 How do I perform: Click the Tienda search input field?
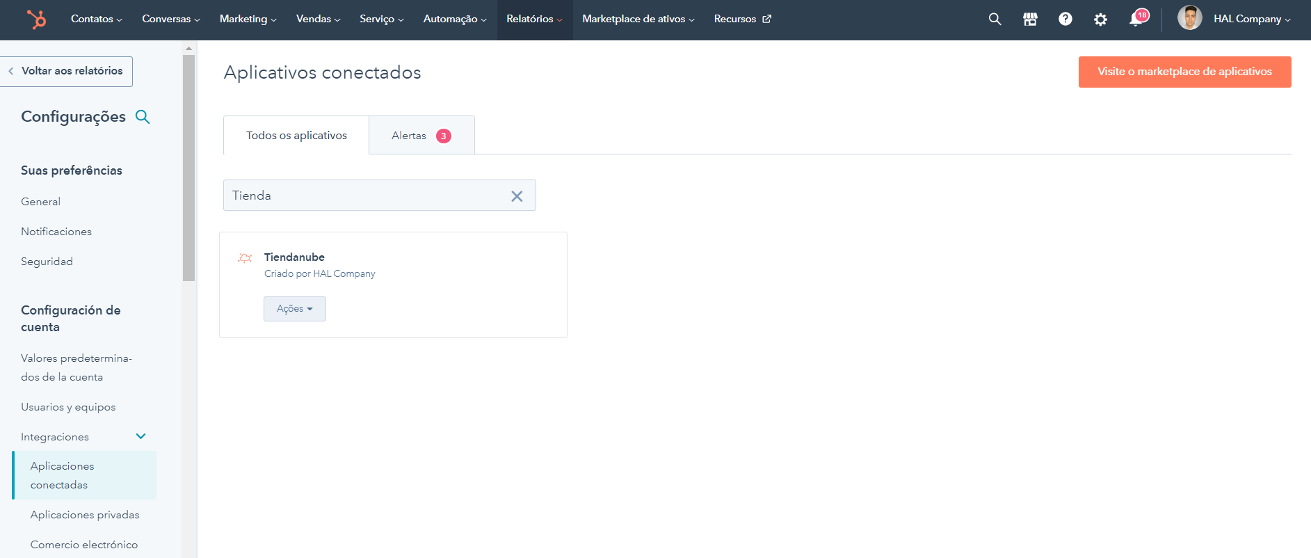point(380,196)
